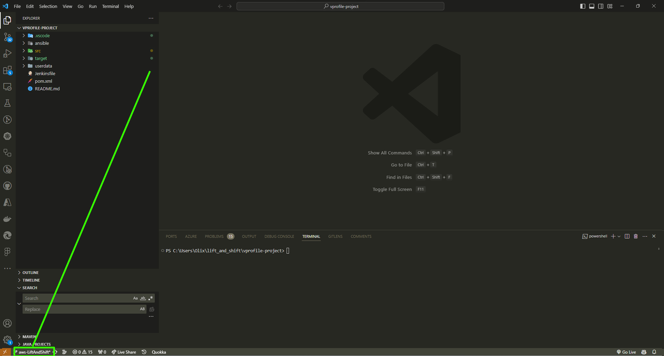Click the remote window indicator in status bar
664x356 pixels.
tap(5, 352)
